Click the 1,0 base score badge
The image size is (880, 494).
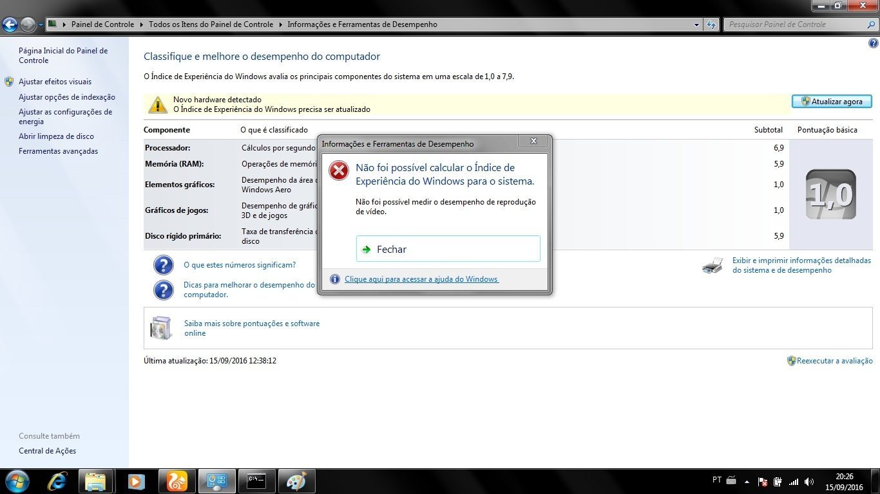point(830,194)
